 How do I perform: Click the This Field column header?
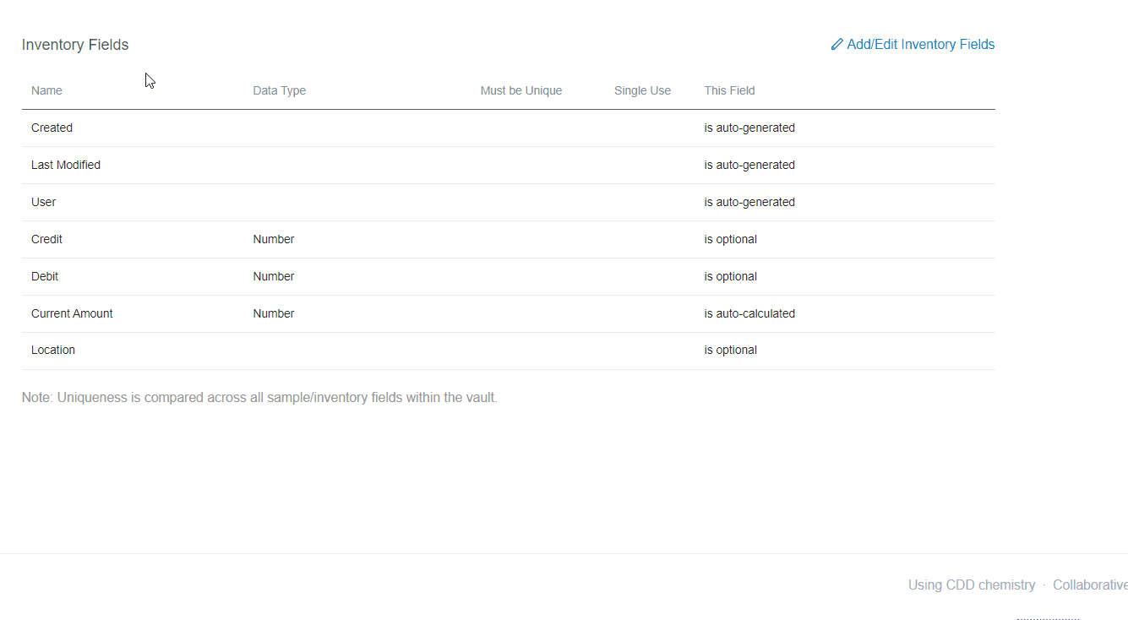[730, 90]
